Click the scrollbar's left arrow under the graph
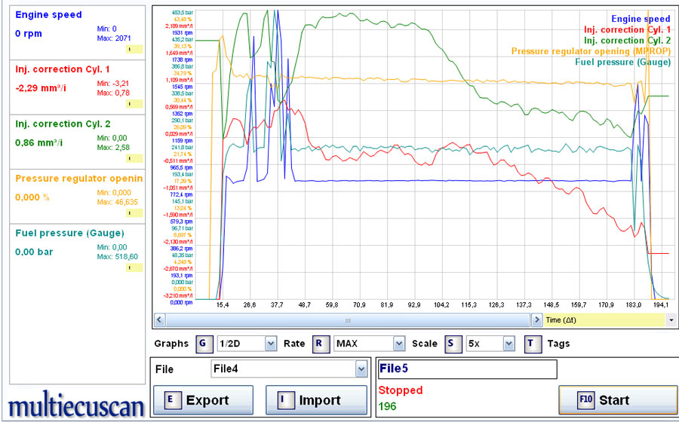Screen dimensions: 679x422 pos(158,320)
